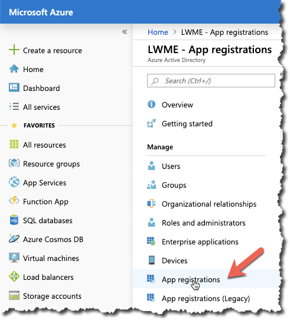Click the green plus Create a resource icon

[x=14, y=50]
